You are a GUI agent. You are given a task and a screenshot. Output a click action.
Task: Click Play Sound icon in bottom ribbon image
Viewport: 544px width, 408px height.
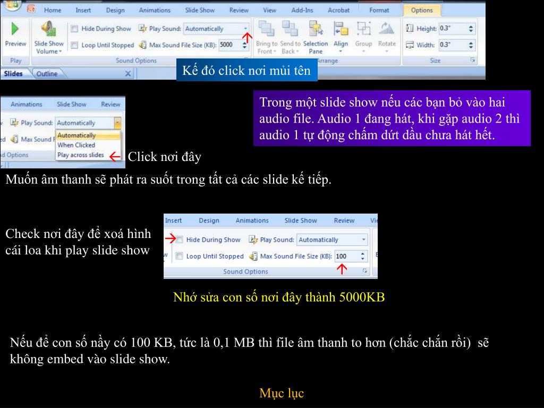coord(253,240)
